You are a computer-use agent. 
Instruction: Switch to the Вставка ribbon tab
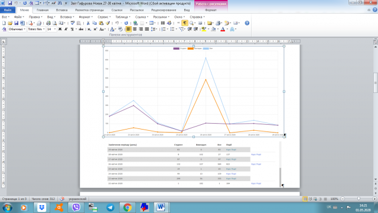(x=61, y=10)
